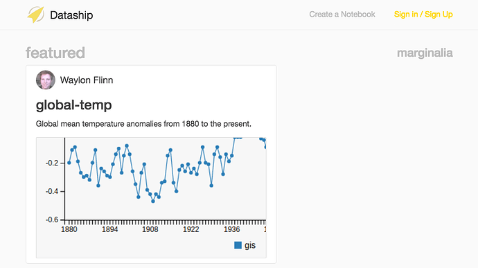
Task: Select the marginalia section heading
Action: click(425, 53)
